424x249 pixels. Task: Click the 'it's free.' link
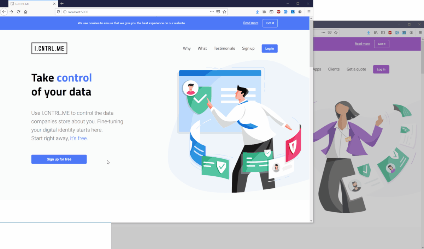pos(79,138)
